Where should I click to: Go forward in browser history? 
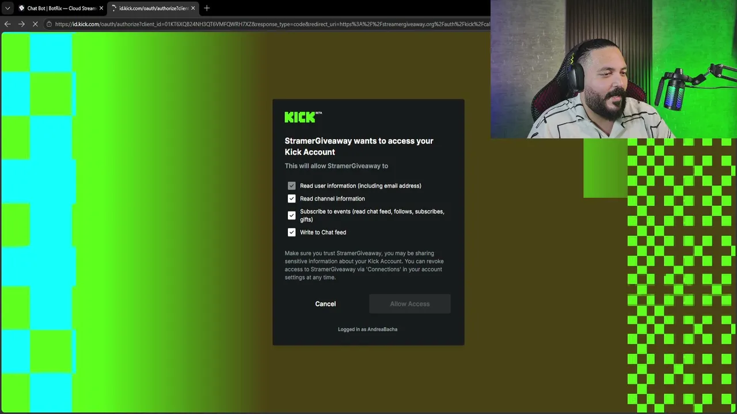[21, 24]
